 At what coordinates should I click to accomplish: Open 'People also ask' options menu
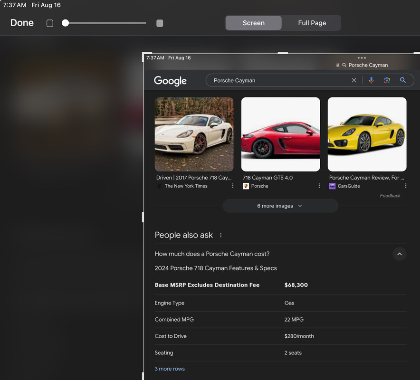[x=221, y=235]
